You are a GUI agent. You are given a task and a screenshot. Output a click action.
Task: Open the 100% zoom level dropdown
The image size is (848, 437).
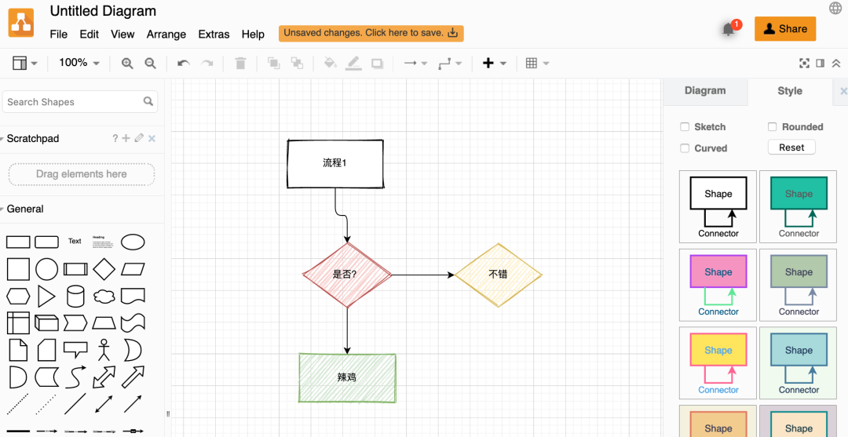point(79,63)
